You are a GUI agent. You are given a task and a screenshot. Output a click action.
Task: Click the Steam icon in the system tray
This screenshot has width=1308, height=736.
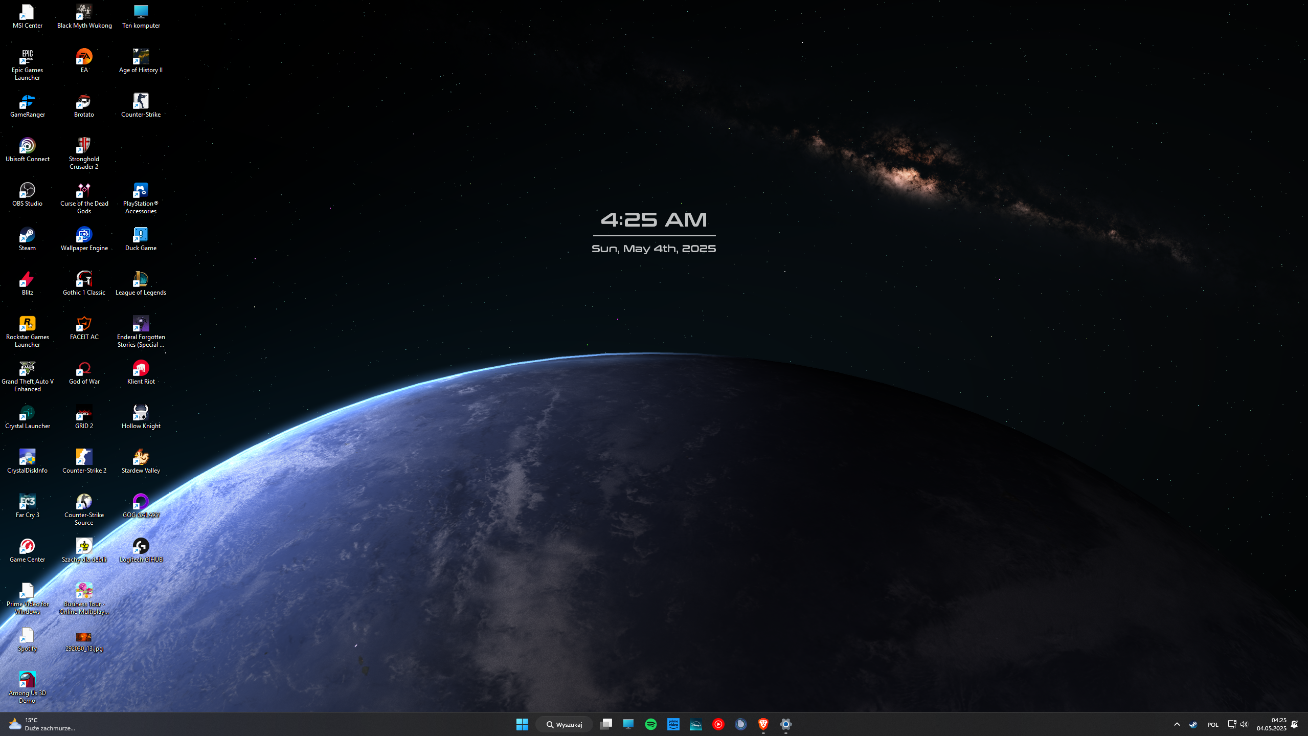pos(1193,724)
